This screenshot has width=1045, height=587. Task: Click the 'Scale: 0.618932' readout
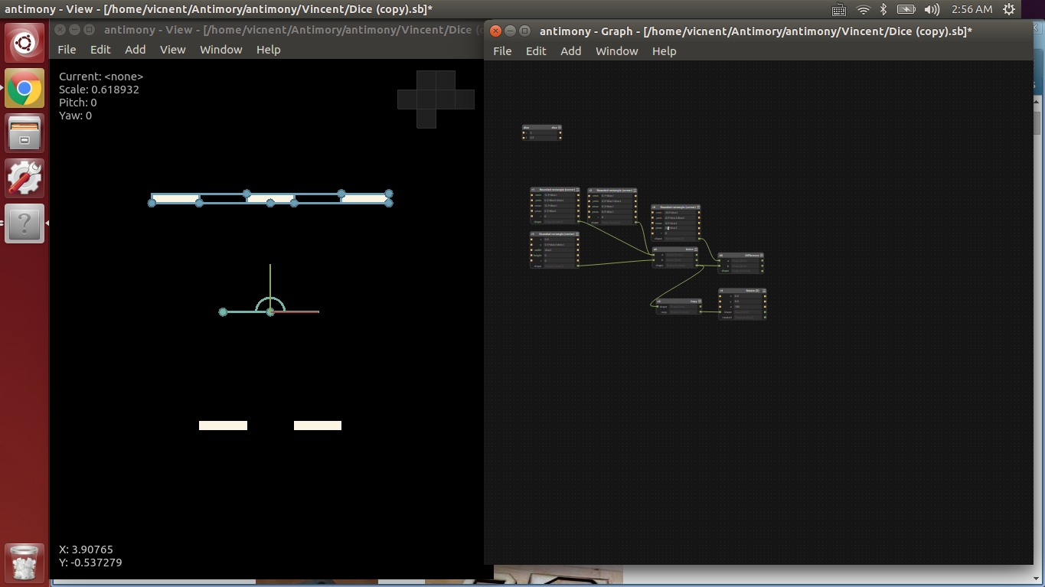tap(99, 90)
